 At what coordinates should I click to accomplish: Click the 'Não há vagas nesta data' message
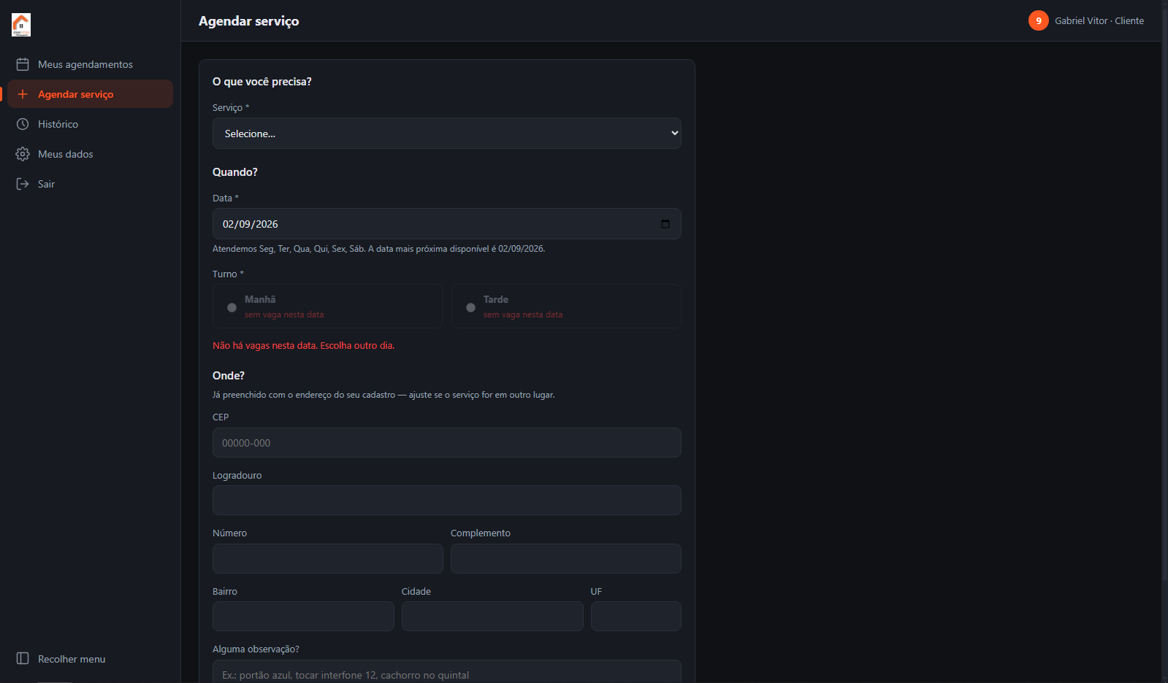303,345
